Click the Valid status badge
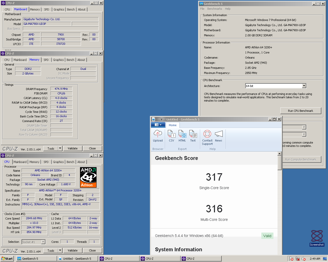 point(267,236)
